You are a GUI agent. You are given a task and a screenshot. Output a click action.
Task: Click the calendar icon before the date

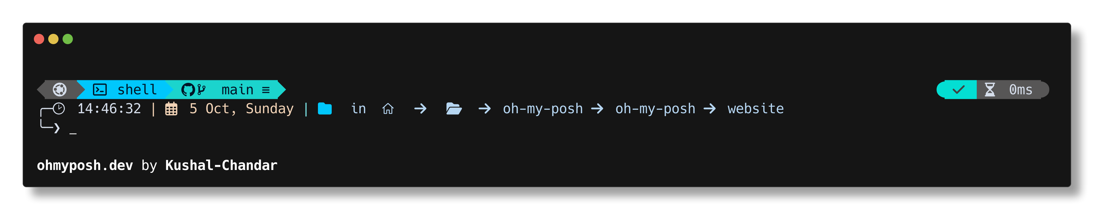point(171,109)
